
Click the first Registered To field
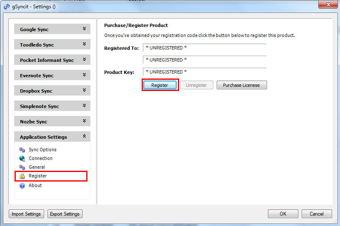(205, 48)
